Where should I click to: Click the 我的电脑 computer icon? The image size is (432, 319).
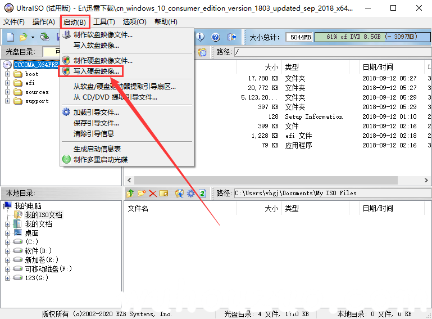point(8,205)
